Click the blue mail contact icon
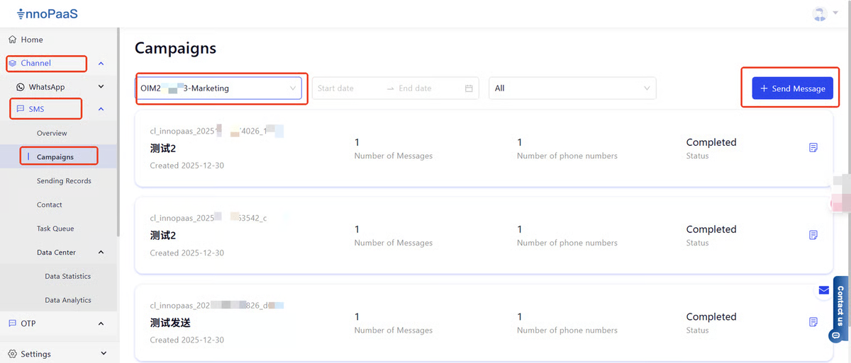The image size is (851, 363). pyautogui.click(x=823, y=290)
